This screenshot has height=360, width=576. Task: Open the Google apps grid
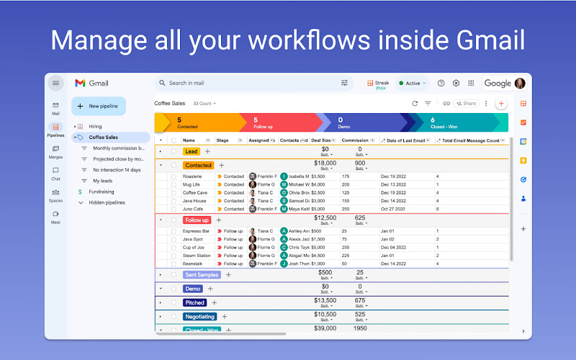[471, 84]
